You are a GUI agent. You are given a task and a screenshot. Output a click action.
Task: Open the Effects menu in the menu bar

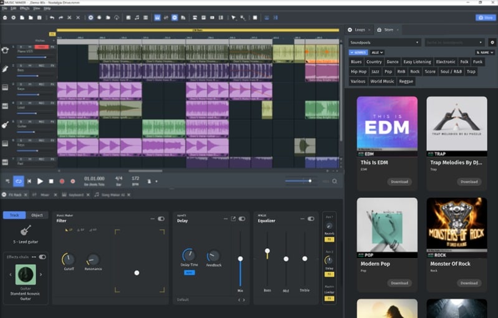point(24,9)
